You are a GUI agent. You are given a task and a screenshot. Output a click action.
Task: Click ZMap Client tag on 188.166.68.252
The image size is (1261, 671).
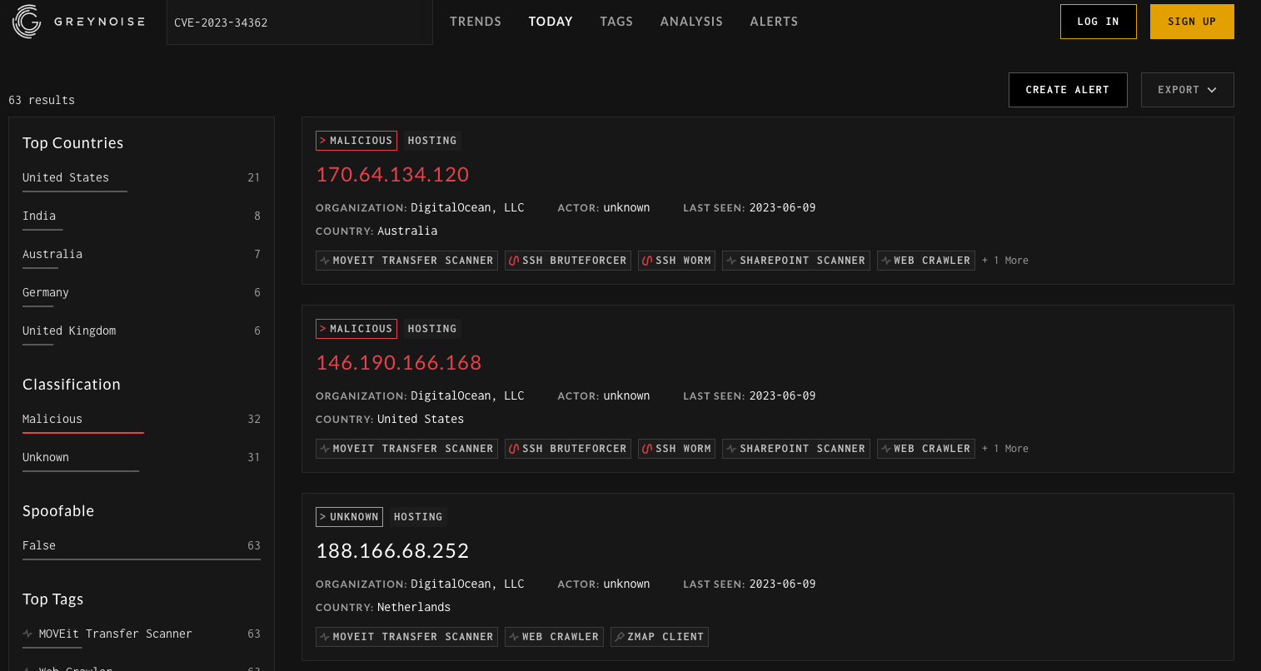click(x=660, y=637)
